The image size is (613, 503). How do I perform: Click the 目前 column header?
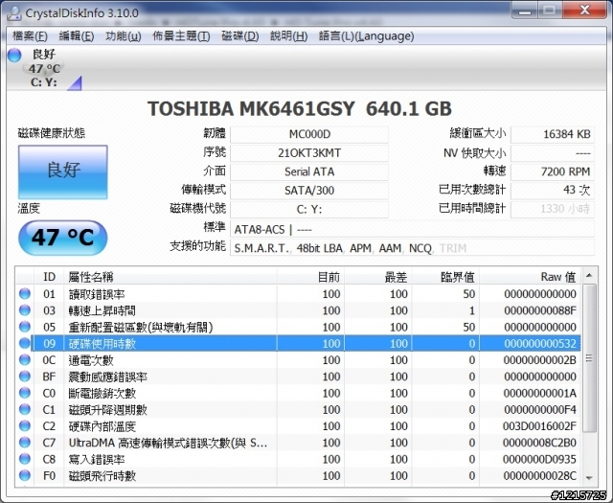click(310, 277)
